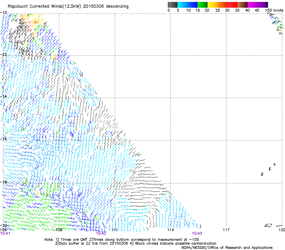Click the magenta 40-45 knots legend segment

pyautogui.click(x=253, y=5)
